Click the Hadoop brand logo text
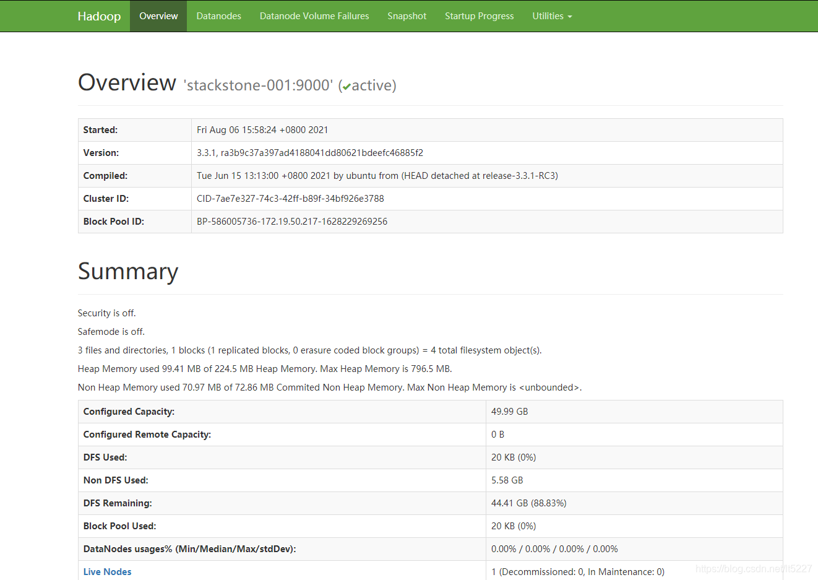Viewport: 818px width, 580px height. click(99, 16)
